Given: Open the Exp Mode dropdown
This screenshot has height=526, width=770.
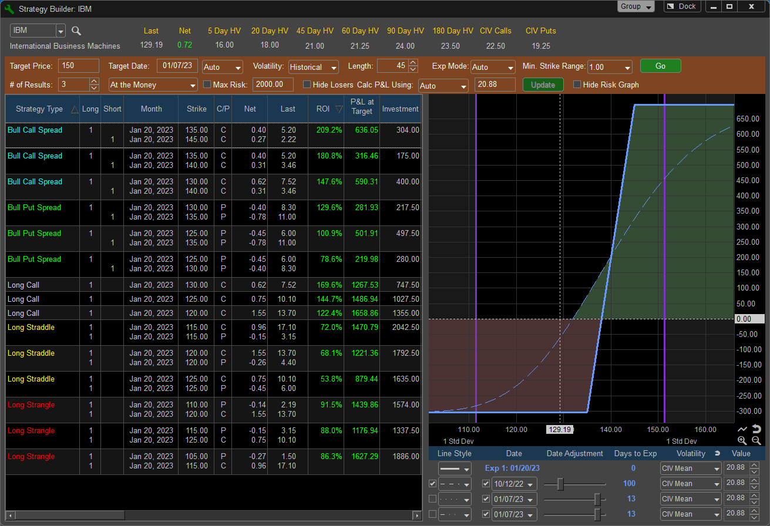Looking at the screenshot, I should tap(492, 67).
